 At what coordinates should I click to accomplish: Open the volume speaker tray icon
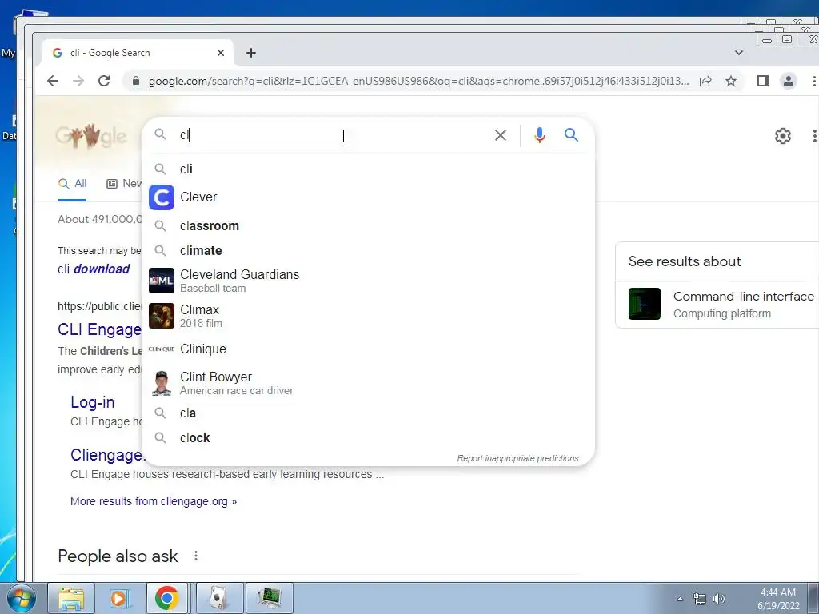719,599
